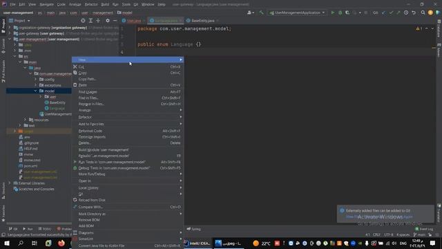This screenshot has width=442, height=249.
Task: Click the UTF-8 encoding in status bar
Action: coord(388,234)
